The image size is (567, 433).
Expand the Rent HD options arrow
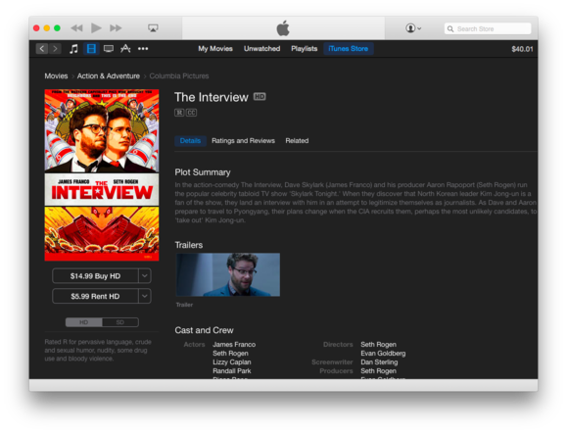click(x=145, y=296)
